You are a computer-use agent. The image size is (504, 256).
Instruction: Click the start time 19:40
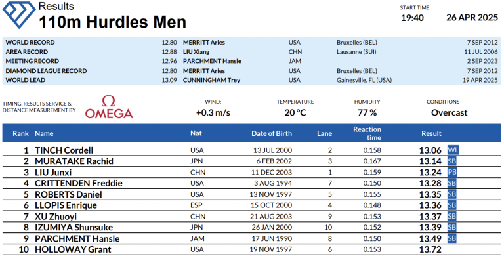point(412,18)
